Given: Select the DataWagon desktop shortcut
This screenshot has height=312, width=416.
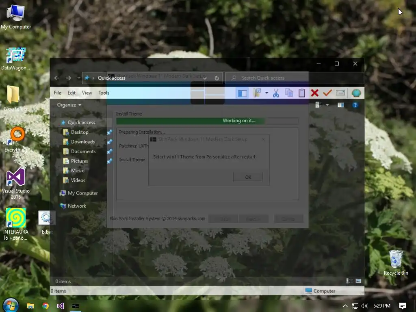Looking at the screenshot, I should click(16, 58).
